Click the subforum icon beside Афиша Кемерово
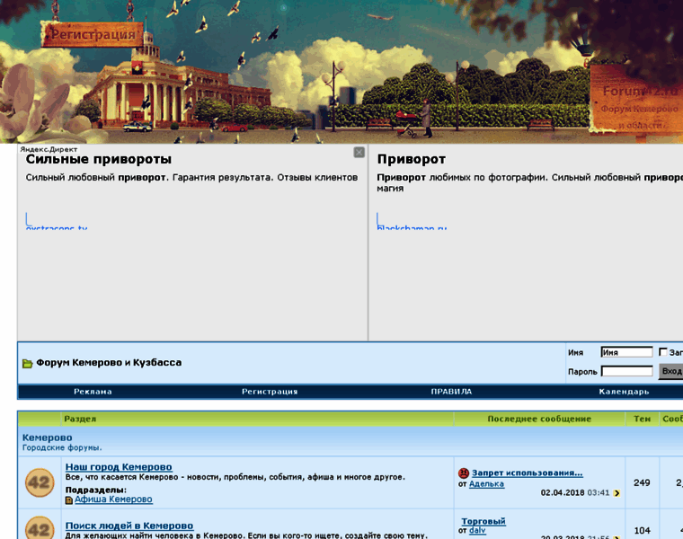This screenshot has height=539, width=683. 69,500
